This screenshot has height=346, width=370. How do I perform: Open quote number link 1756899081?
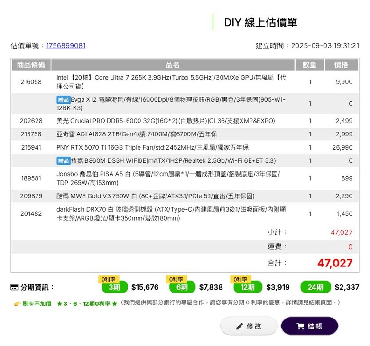click(66, 46)
